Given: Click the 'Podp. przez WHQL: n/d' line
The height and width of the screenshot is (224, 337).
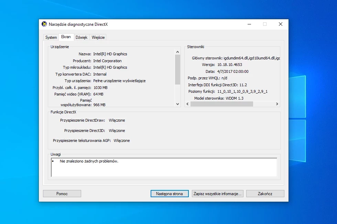Looking at the screenshot, I should 207,78.
